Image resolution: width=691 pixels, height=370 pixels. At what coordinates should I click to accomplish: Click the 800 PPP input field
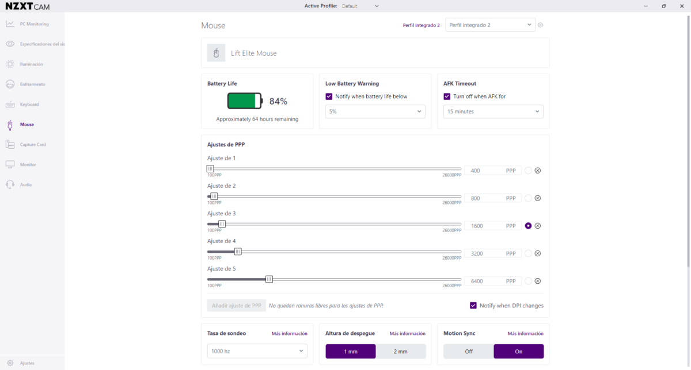492,198
